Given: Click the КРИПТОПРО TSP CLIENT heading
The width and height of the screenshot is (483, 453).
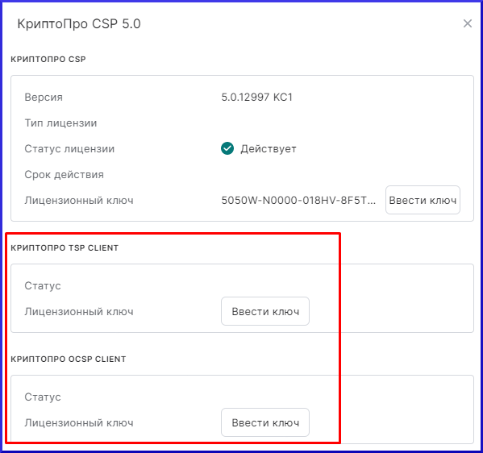Looking at the screenshot, I should pyautogui.click(x=65, y=248).
